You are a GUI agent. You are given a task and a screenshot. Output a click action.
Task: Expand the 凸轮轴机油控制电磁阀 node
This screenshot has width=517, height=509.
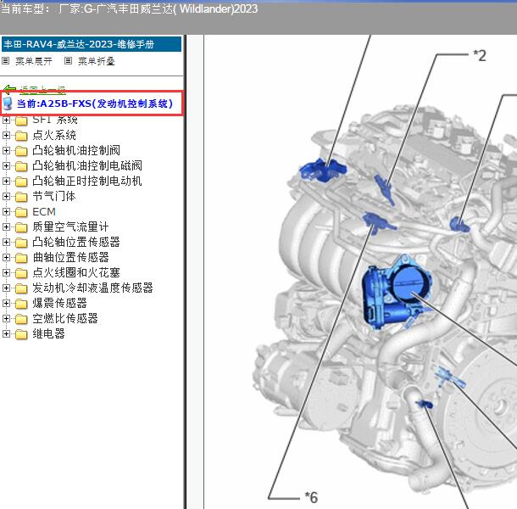pyautogui.click(x=6, y=165)
